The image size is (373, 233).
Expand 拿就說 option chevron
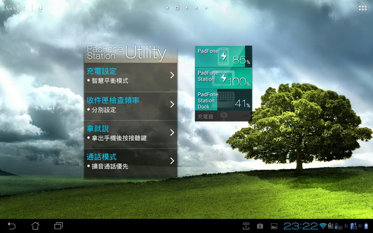pyautogui.click(x=172, y=133)
